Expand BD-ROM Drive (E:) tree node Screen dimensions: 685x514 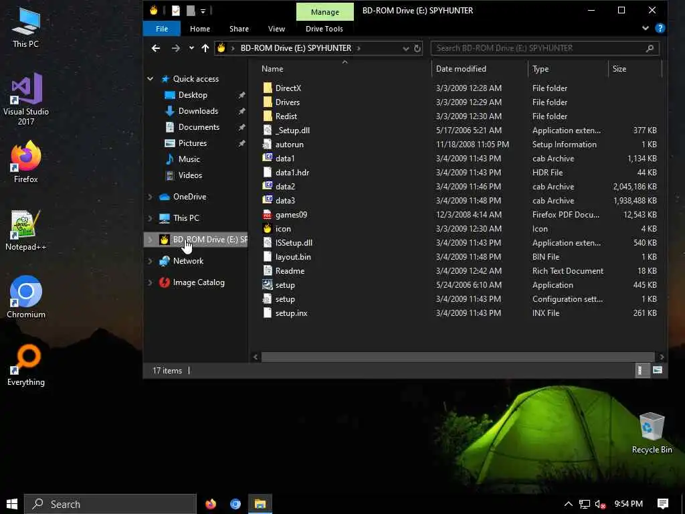[x=151, y=240]
